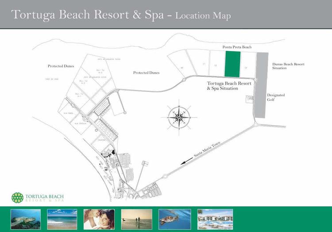Image resolution: width=332 pixels, height=232 pixels.
Task: Open the resort pool buildings thumbnail
Action: (x=215, y=219)
